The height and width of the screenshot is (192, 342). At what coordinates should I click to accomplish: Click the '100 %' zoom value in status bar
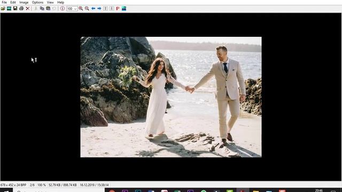tap(42, 185)
